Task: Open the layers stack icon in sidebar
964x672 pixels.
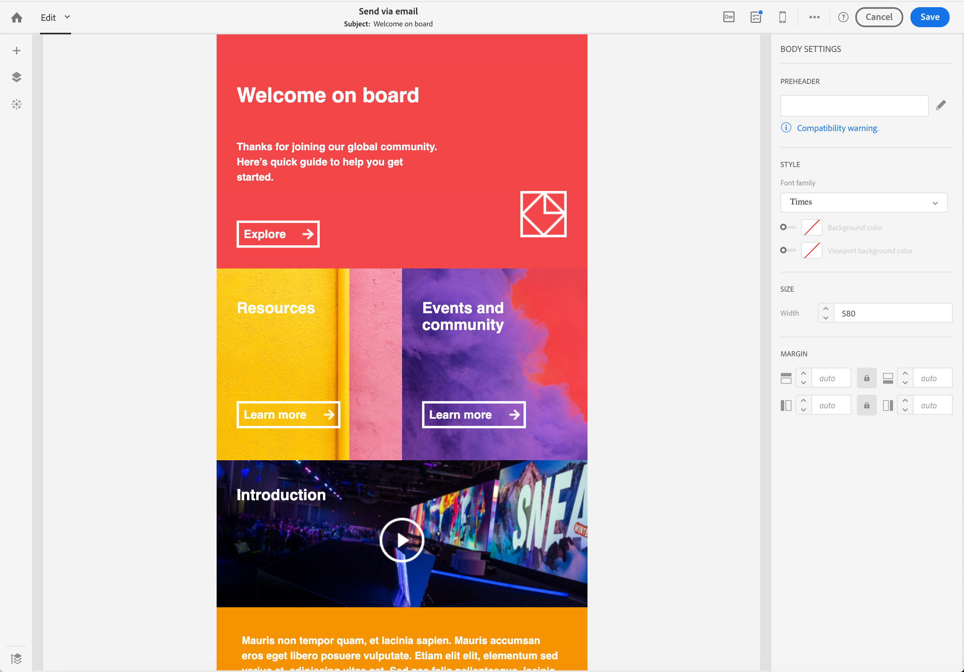Action: pyautogui.click(x=17, y=77)
